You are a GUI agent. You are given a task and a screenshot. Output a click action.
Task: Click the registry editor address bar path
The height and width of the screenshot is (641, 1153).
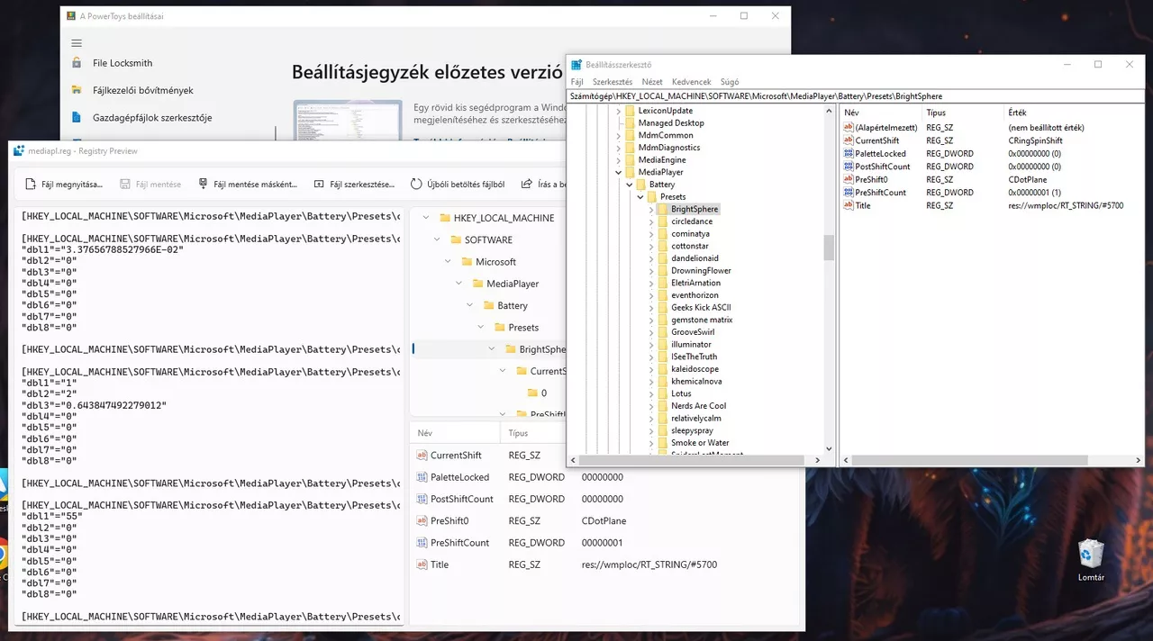click(855, 95)
